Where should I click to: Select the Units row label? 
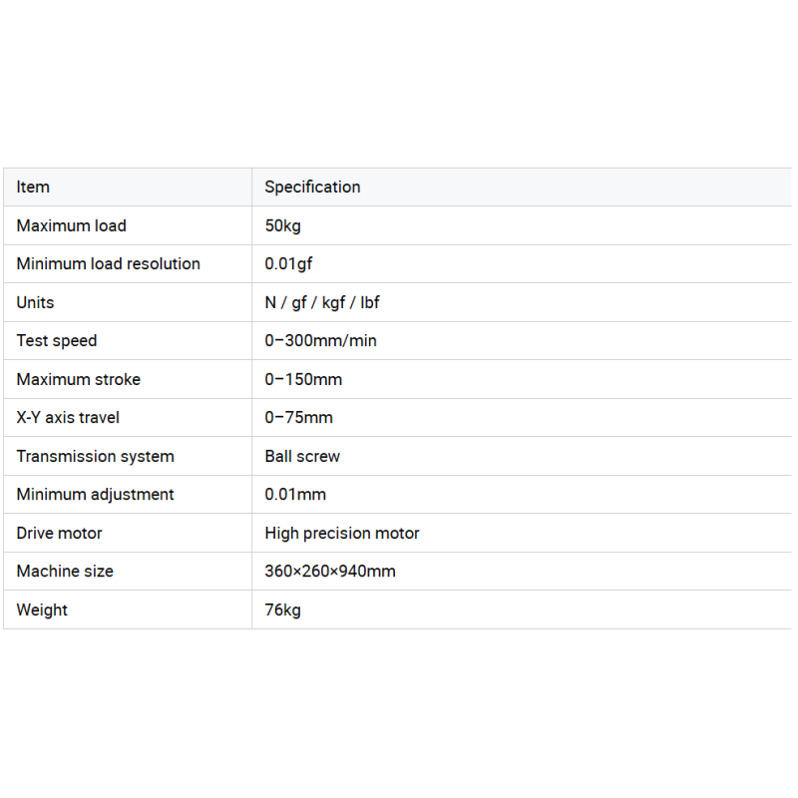[35, 302]
